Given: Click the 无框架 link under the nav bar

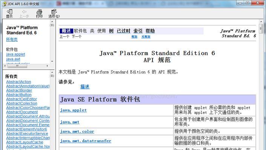Looking at the screenshot, I should tap(146, 37).
